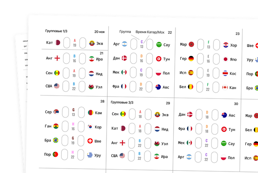Select the England flag in the Анг–Ира match
258x173 pixels.
(x=57, y=58)
